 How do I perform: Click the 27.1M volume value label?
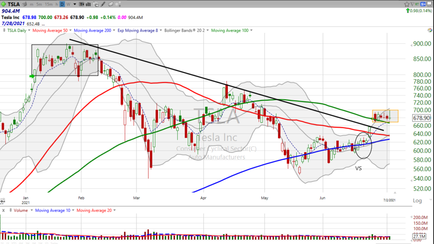(x=419, y=236)
